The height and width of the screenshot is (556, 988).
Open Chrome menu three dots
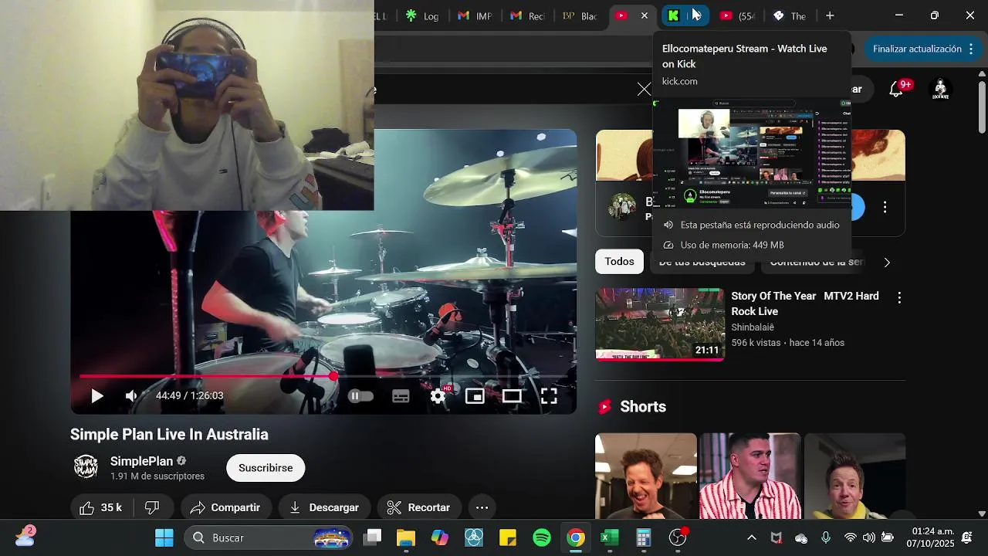tap(970, 49)
